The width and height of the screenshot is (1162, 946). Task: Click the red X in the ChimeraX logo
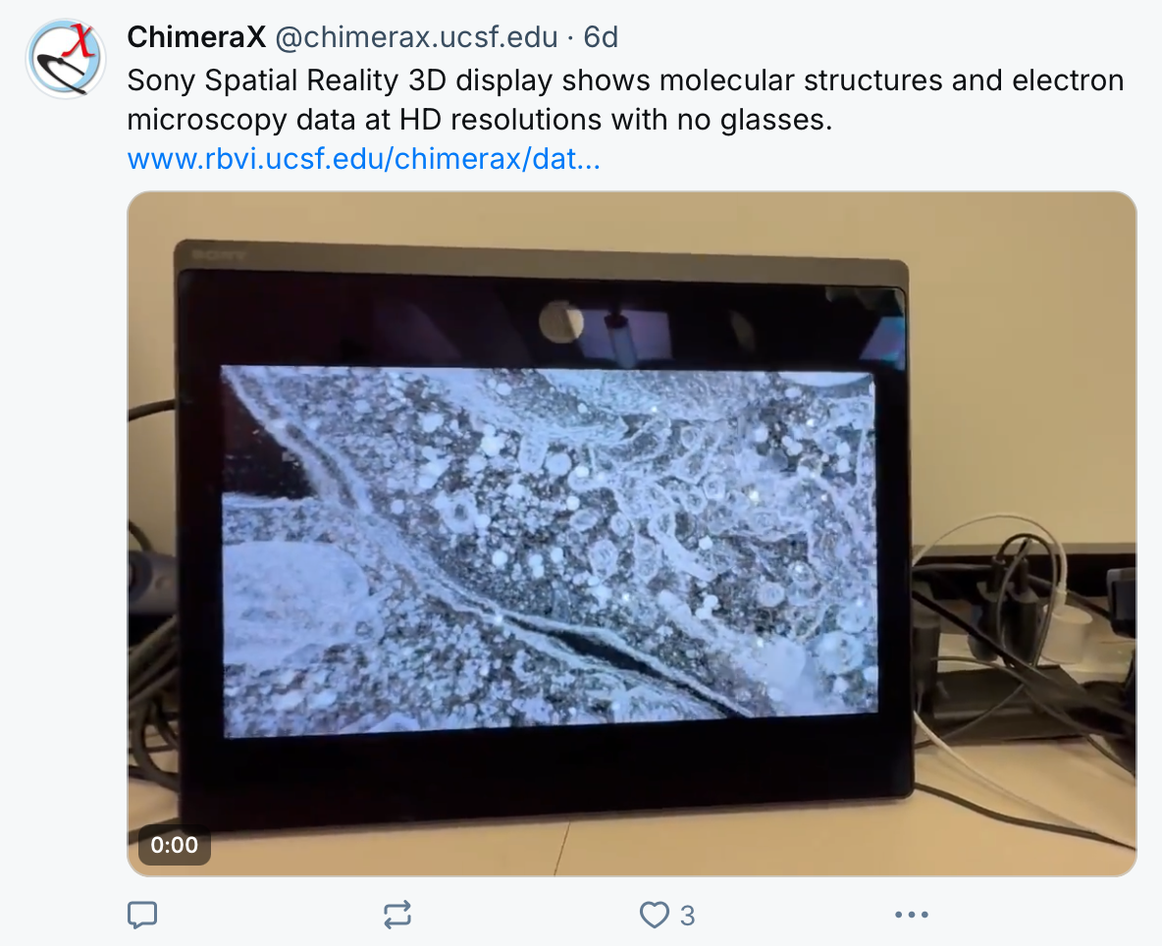click(x=79, y=41)
